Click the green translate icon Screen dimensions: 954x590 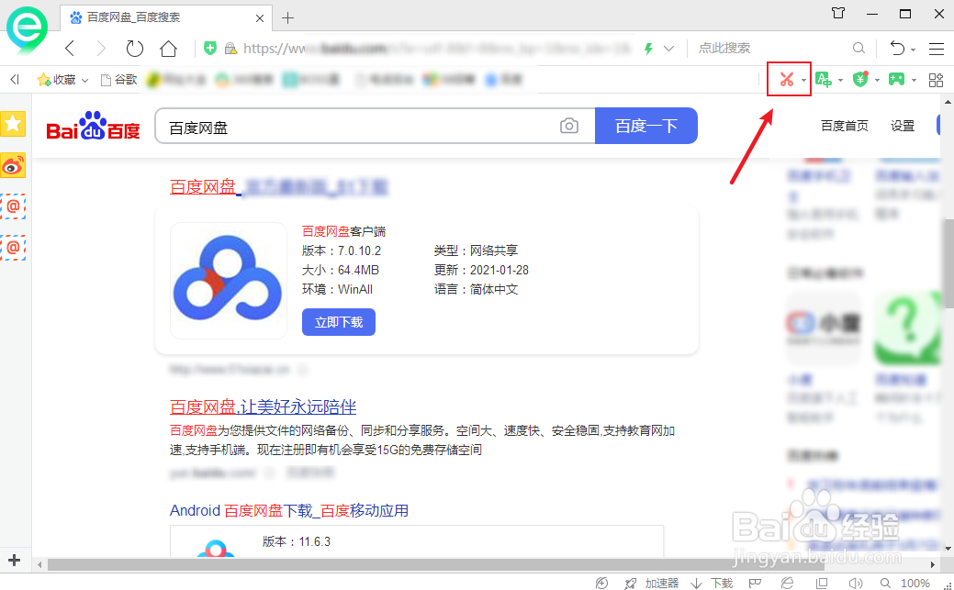[x=824, y=79]
